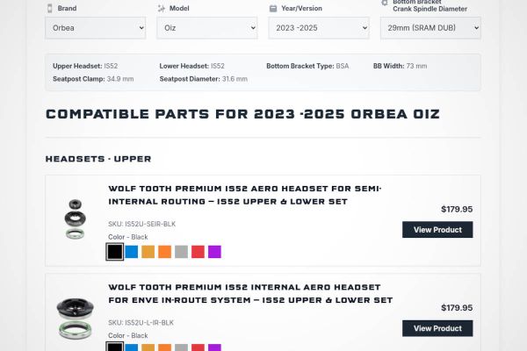The width and height of the screenshot is (527, 351).
Task: Select orange color for Semi-Internal Routing headset
Action: [165, 252]
